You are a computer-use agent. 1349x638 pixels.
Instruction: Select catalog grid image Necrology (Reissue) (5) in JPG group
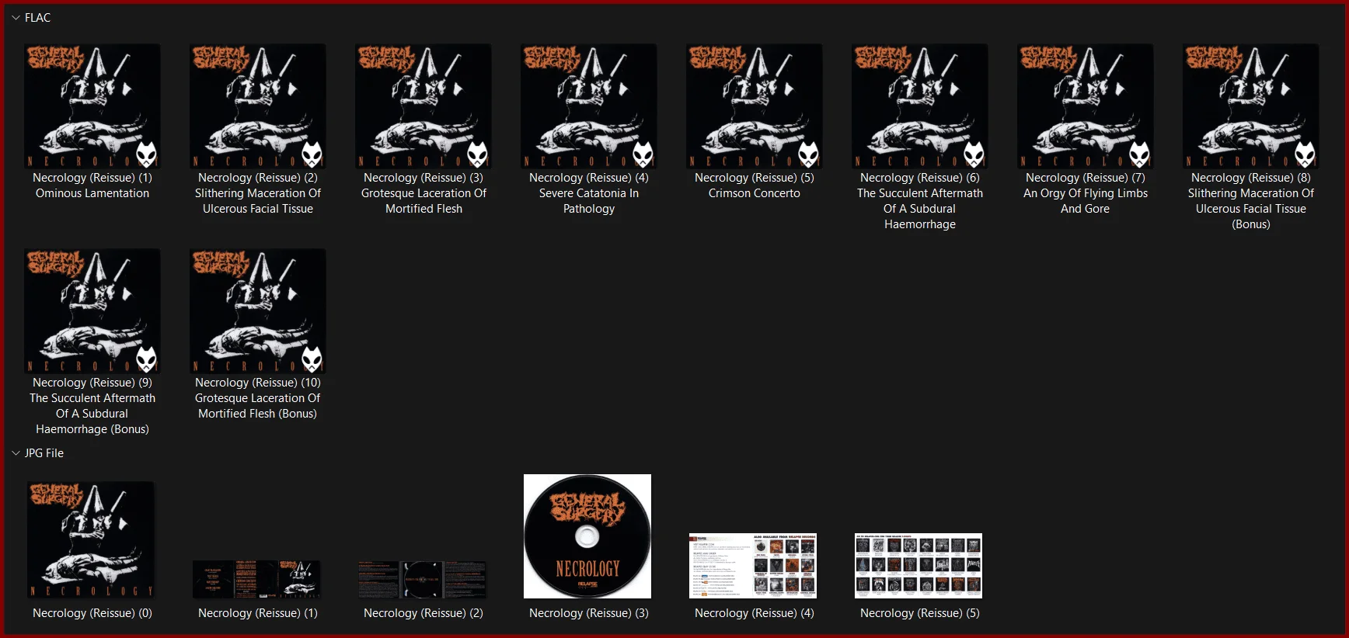pyautogui.click(x=919, y=566)
